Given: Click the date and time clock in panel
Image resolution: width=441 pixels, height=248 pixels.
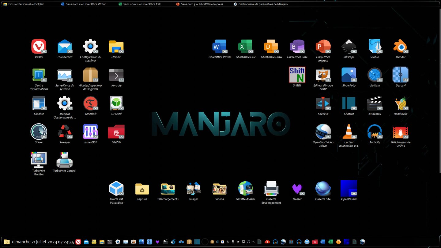Looking at the screenshot, I should 43,242.
